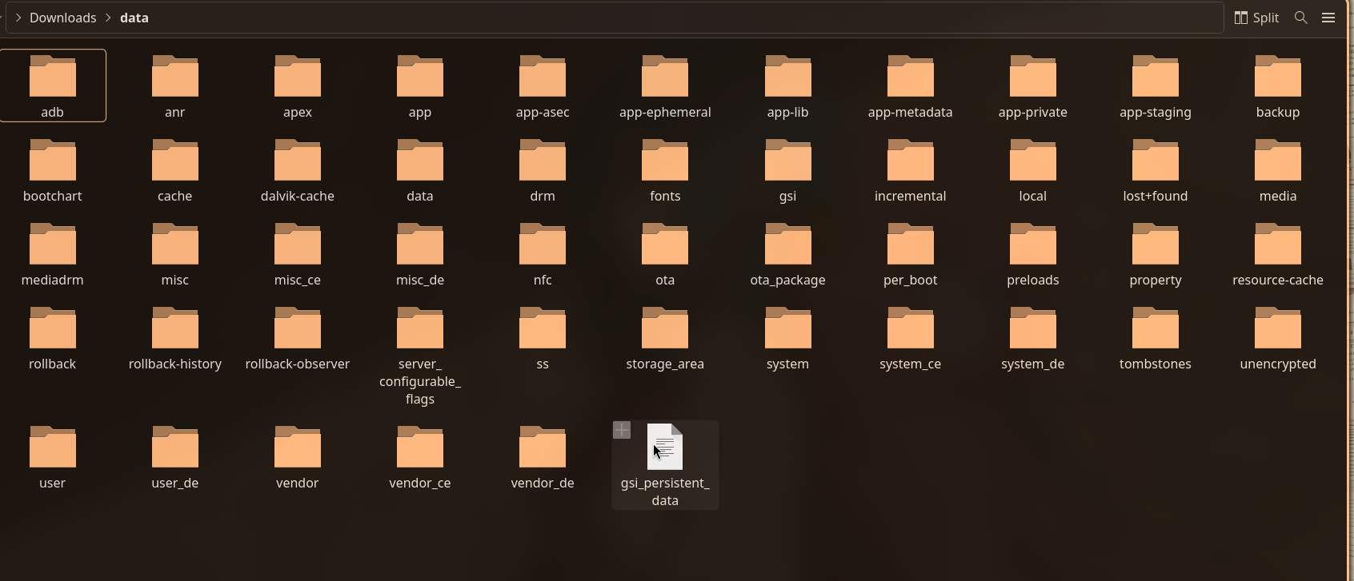1354x581 pixels.
Task: Open the anr folder
Action: click(175, 86)
